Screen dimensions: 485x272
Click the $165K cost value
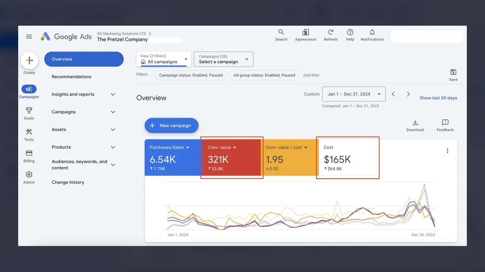click(x=337, y=160)
